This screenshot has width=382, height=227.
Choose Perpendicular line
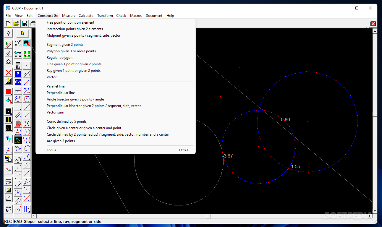point(116,93)
